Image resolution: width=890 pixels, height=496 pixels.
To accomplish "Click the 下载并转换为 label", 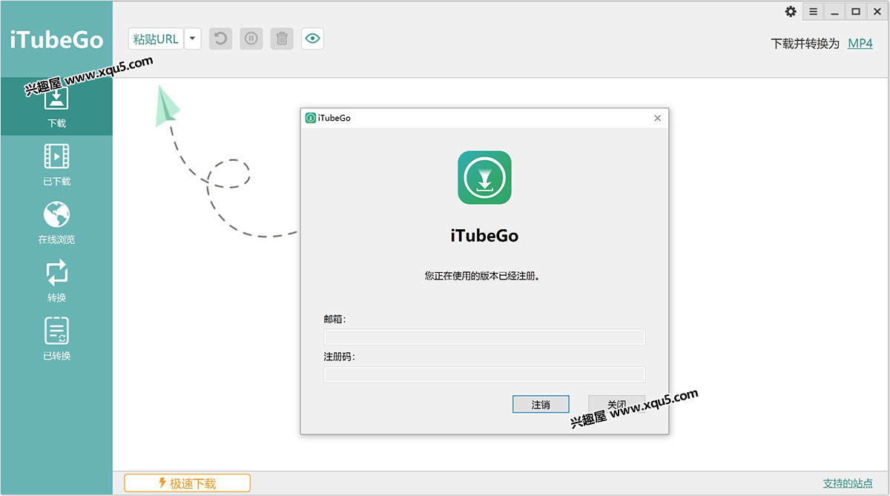I will [x=805, y=43].
